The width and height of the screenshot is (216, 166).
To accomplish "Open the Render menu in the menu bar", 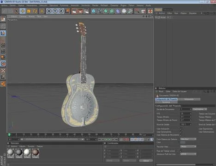I will [95, 6].
